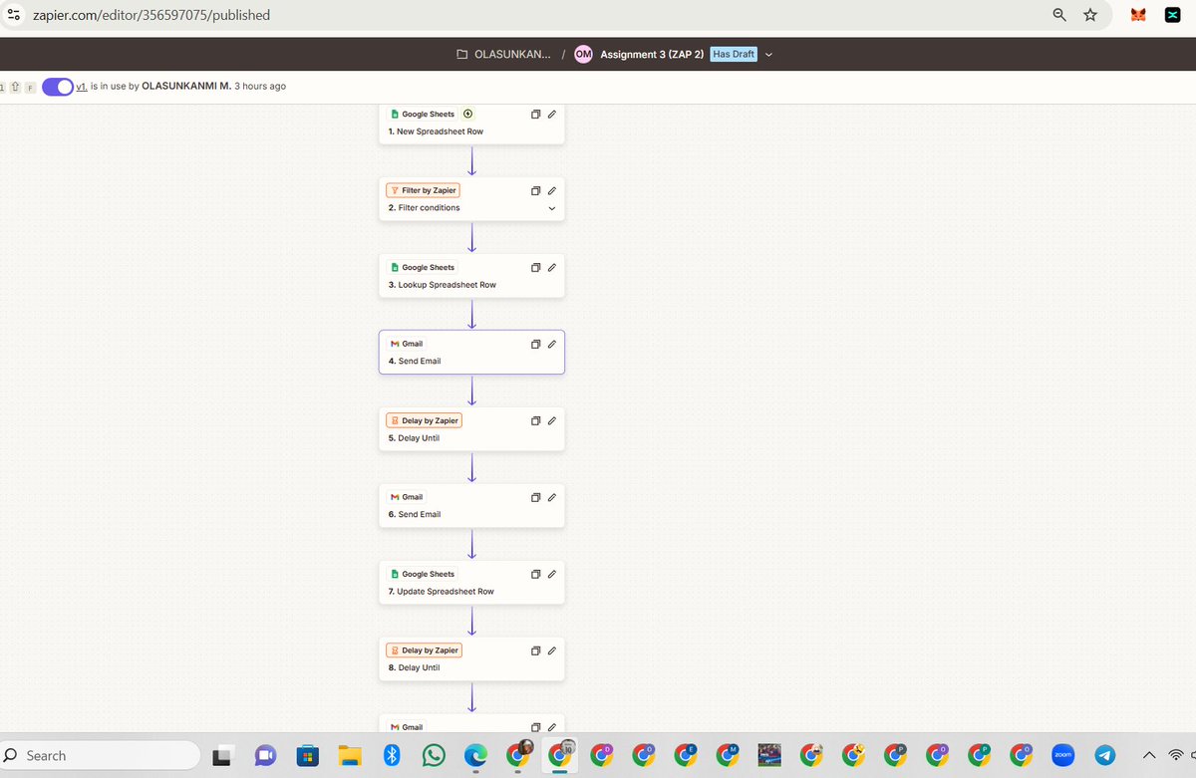Open Microsoft Store from taskbar
This screenshot has width=1196, height=778.
(308, 756)
